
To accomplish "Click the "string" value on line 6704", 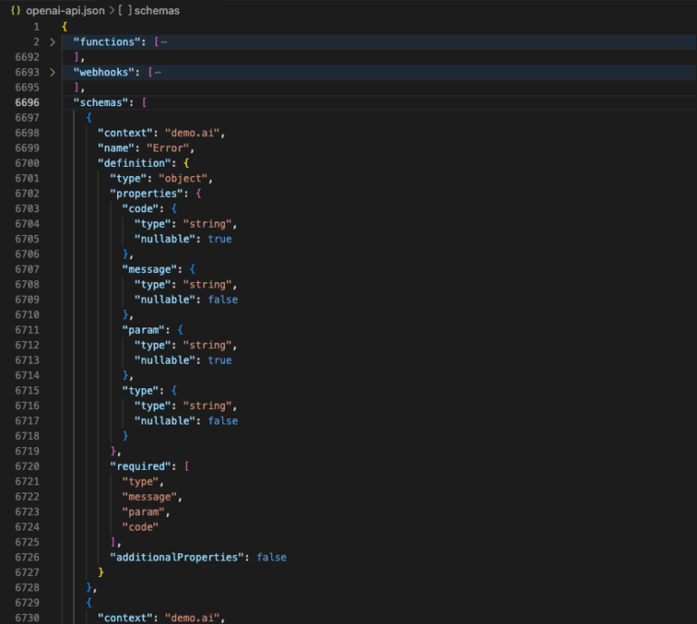I will click(x=208, y=224).
